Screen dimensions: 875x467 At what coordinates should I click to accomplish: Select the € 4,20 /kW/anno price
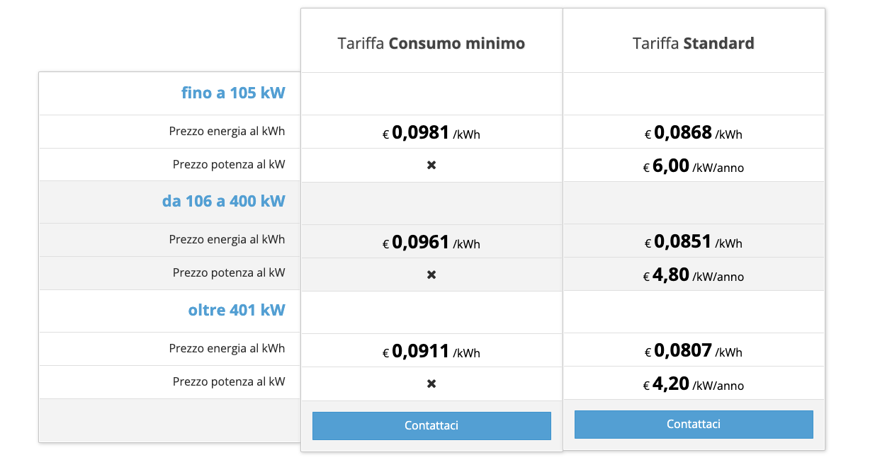(694, 384)
